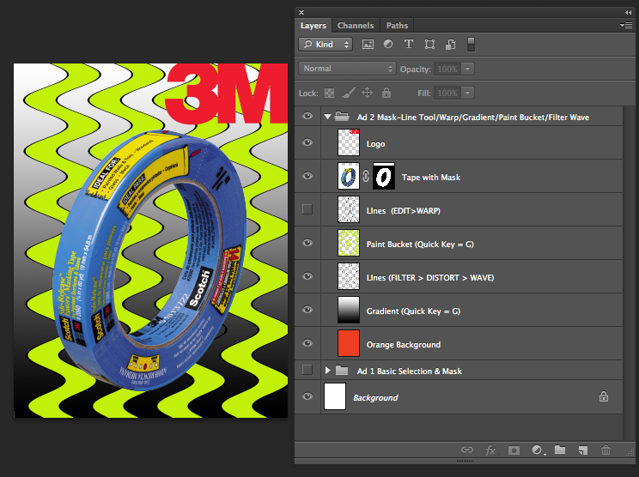The image size is (639, 477).
Task: Select 'Gradient (Quick Key = G)' layer name
Action: click(413, 311)
